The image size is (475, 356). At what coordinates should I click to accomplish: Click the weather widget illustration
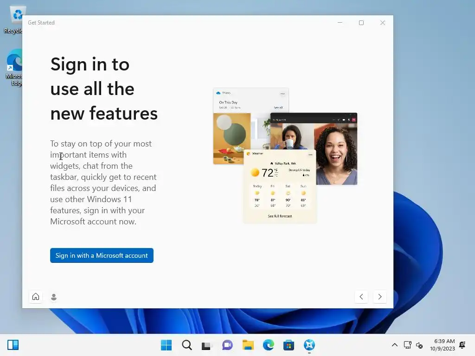coord(280,186)
